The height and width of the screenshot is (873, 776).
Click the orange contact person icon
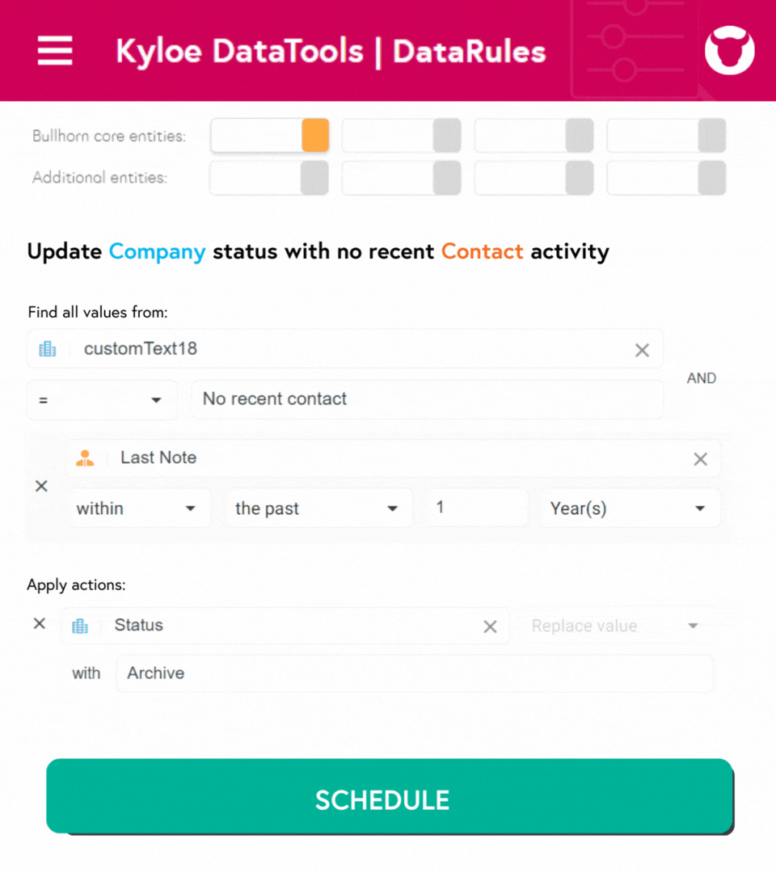85,458
